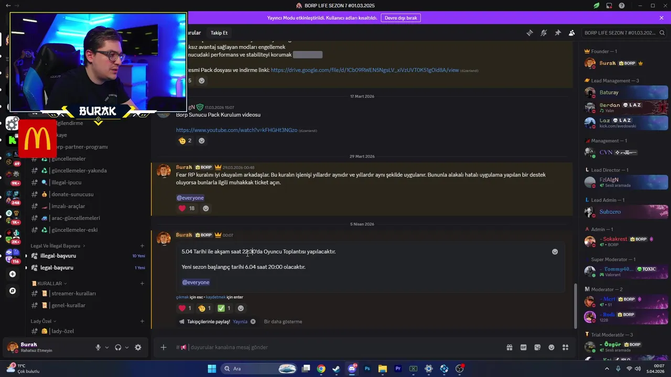The image size is (671, 377).
Task: Toggle the heart reaction with 18
Action: coord(187,208)
